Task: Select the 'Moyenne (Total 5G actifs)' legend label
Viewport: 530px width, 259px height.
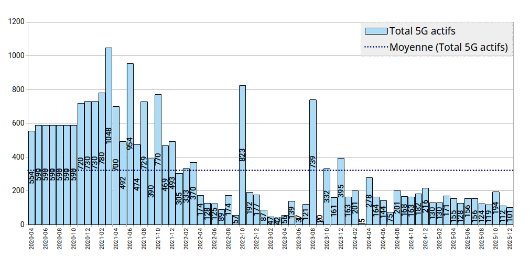Action: click(449, 47)
